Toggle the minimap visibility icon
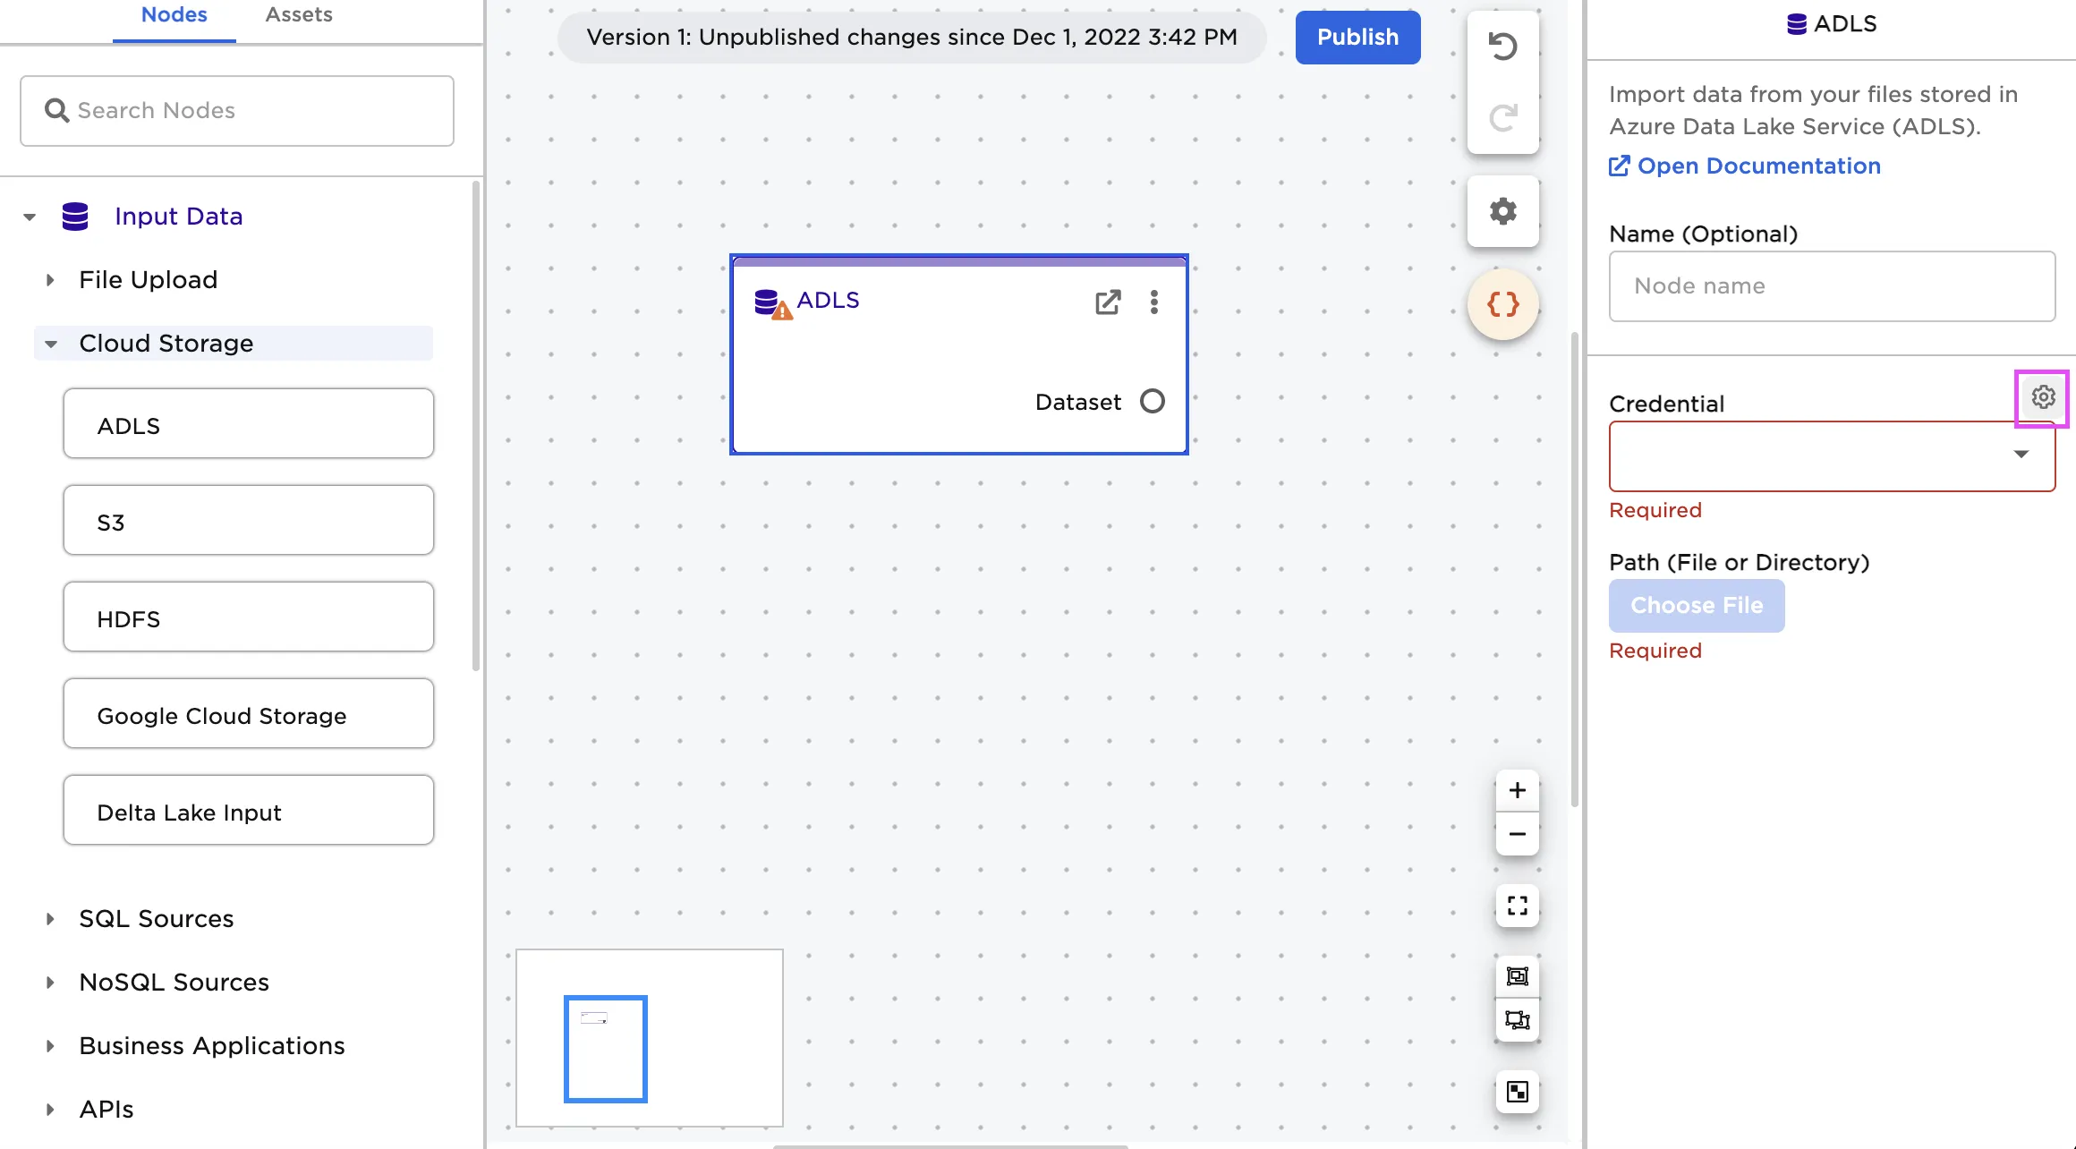Image resolution: width=2076 pixels, height=1149 pixels. pyautogui.click(x=1517, y=1092)
